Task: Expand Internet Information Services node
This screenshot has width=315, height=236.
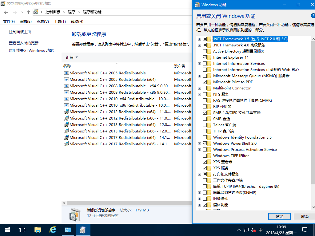Action: coord(199,64)
